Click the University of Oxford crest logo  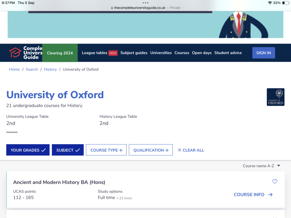pyautogui.click(x=275, y=97)
